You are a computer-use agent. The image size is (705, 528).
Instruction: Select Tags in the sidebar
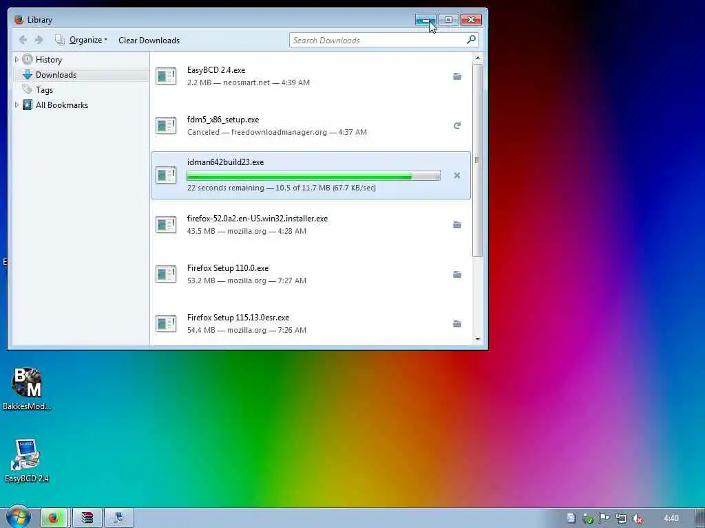(44, 90)
